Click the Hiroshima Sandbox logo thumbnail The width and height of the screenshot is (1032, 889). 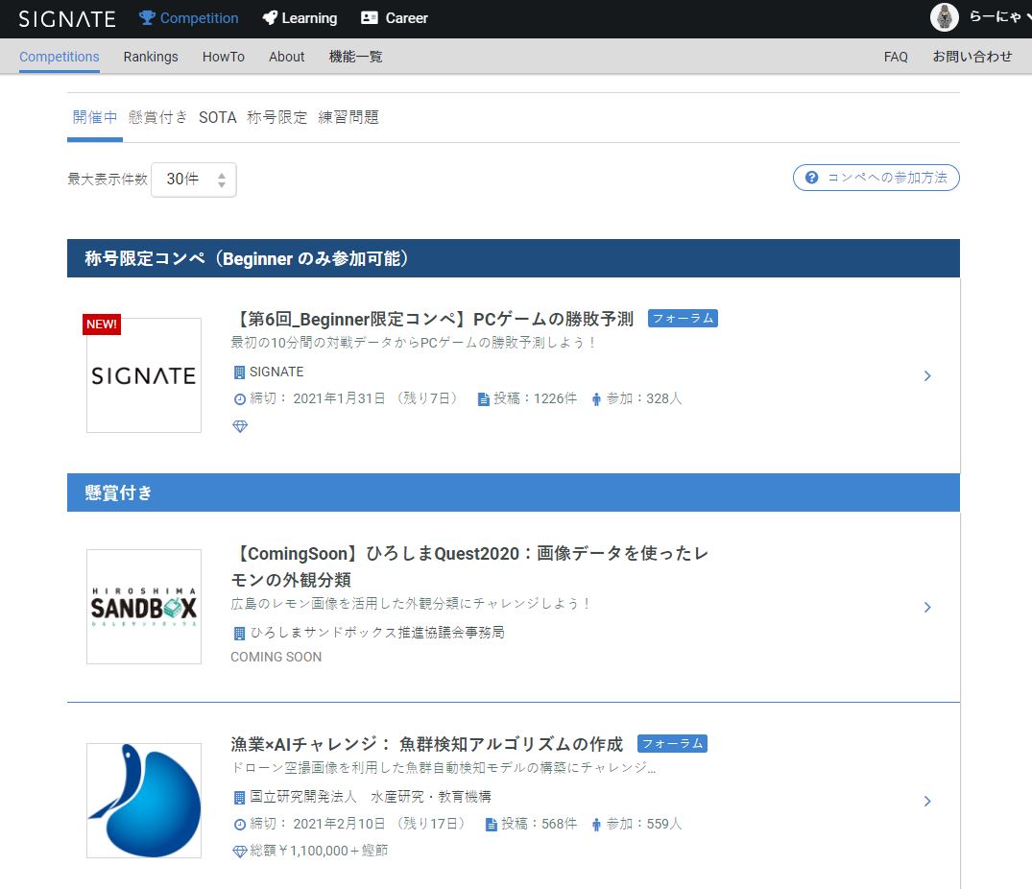pyautogui.click(x=144, y=607)
